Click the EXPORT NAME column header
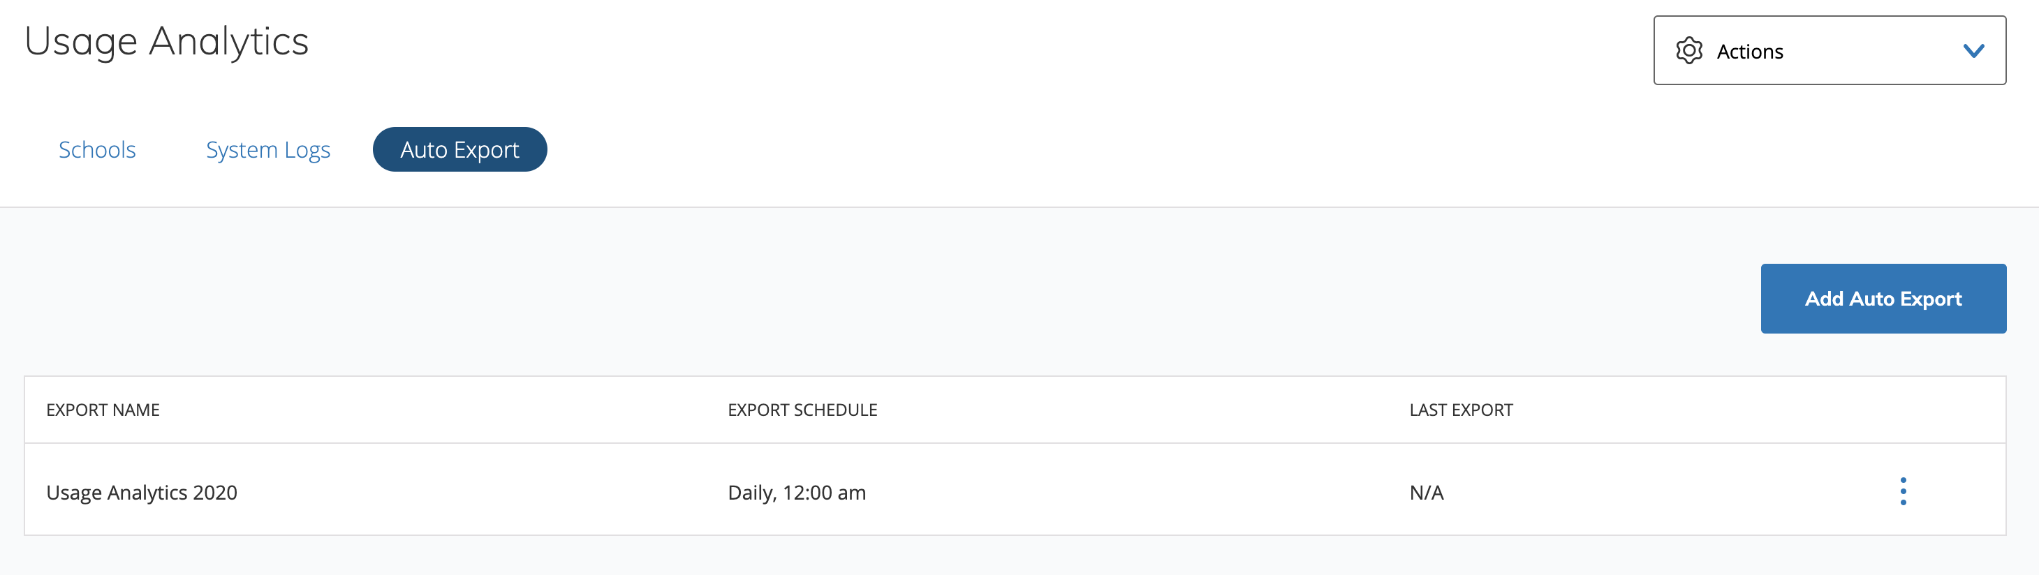 103,410
